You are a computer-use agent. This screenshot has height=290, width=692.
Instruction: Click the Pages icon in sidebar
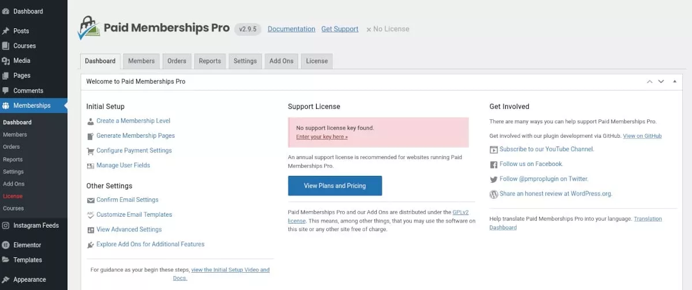[x=6, y=76]
